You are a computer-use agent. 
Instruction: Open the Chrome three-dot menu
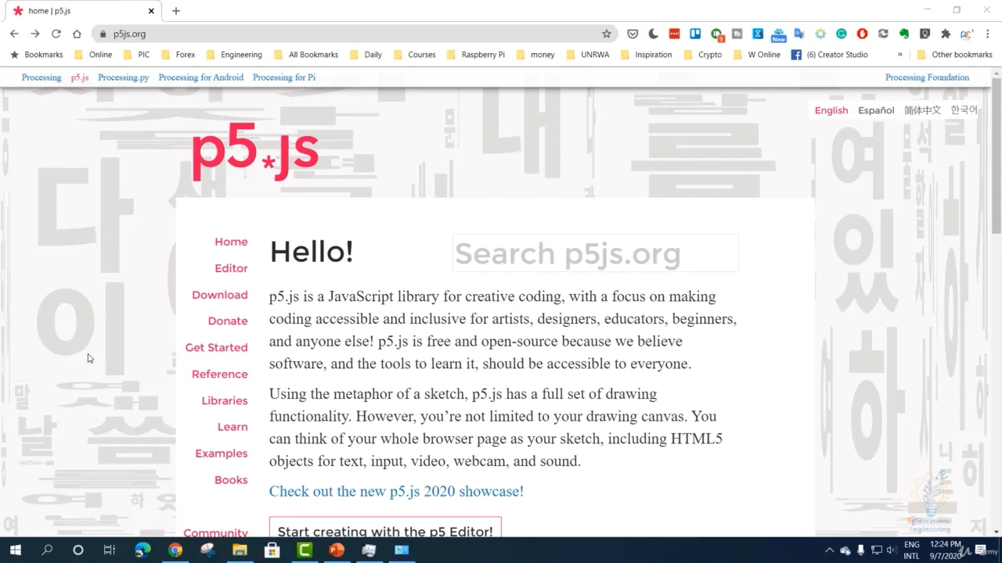988,34
